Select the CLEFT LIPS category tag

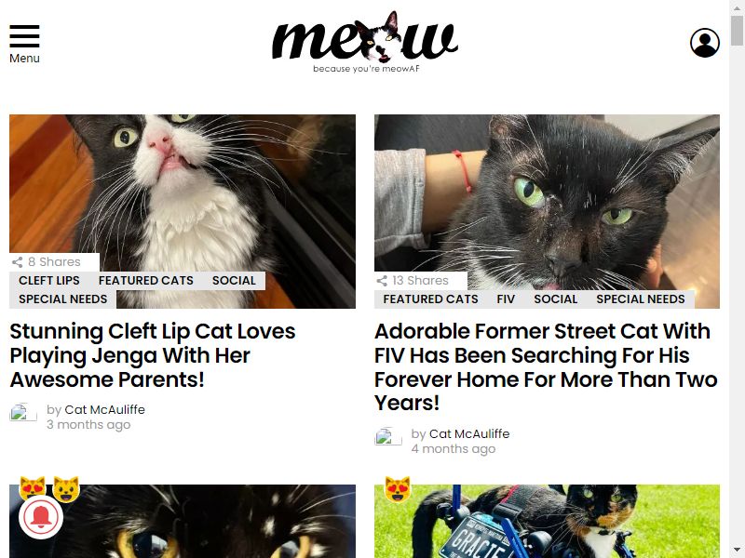pyautogui.click(x=49, y=281)
